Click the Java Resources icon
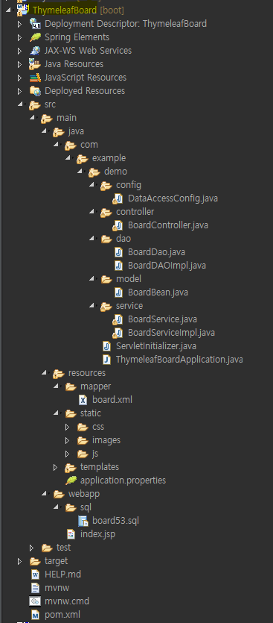Image resolution: width=273 pixels, height=623 pixels. click(x=35, y=64)
